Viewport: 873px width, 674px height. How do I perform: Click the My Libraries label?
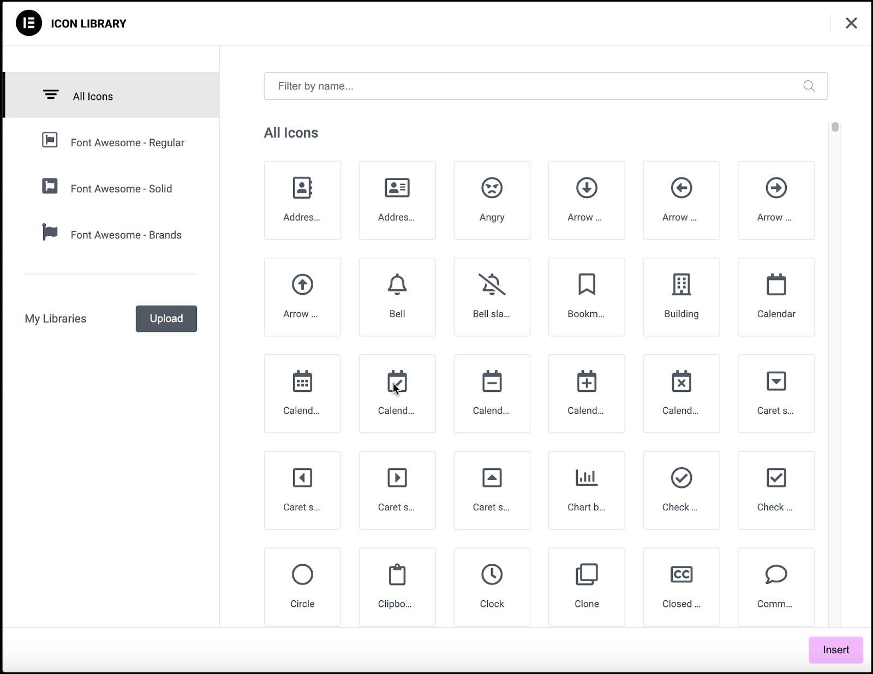(x=56, y=319)
